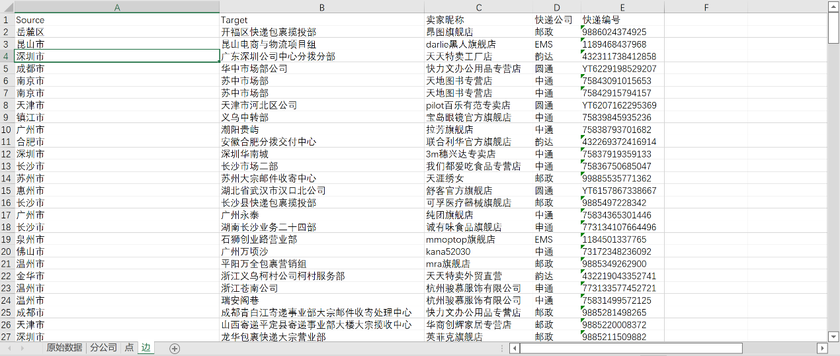Select cell 诚有味食品旗舰店
840x356 pixels.
pos(479,227)
